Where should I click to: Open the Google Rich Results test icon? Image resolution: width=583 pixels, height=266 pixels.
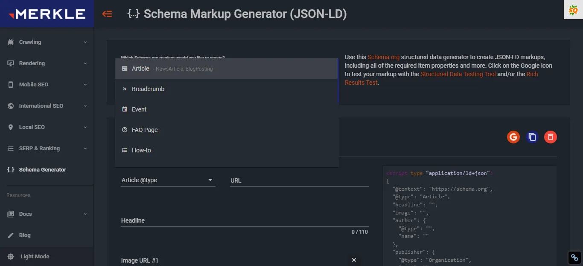513,137
